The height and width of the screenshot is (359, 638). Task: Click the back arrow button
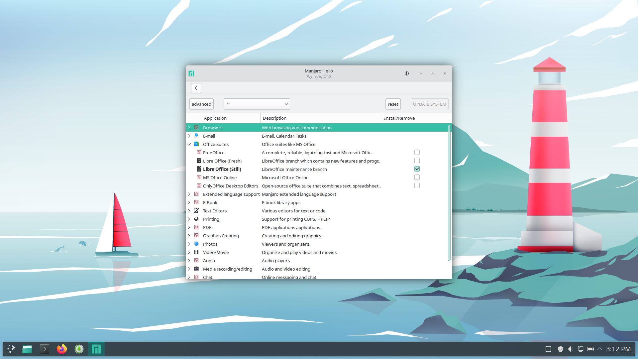tap(196, 88)
